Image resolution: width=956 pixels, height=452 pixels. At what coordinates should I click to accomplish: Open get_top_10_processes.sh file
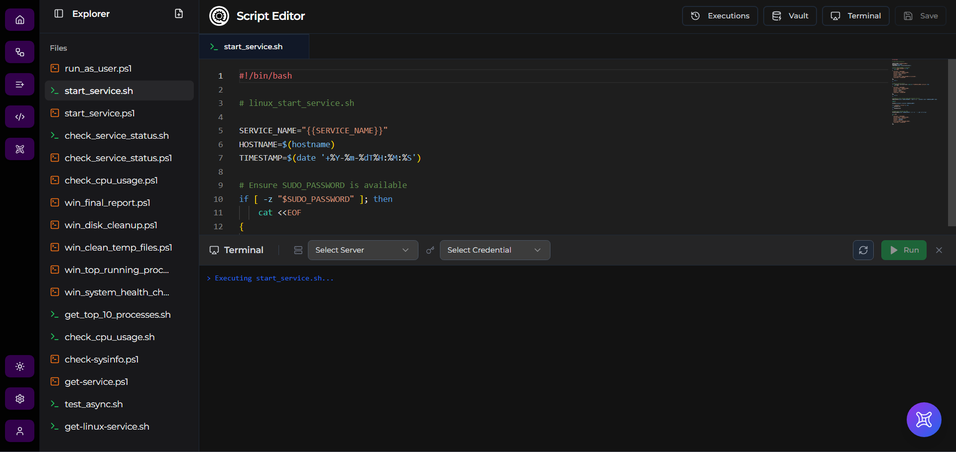coord(119,314)
